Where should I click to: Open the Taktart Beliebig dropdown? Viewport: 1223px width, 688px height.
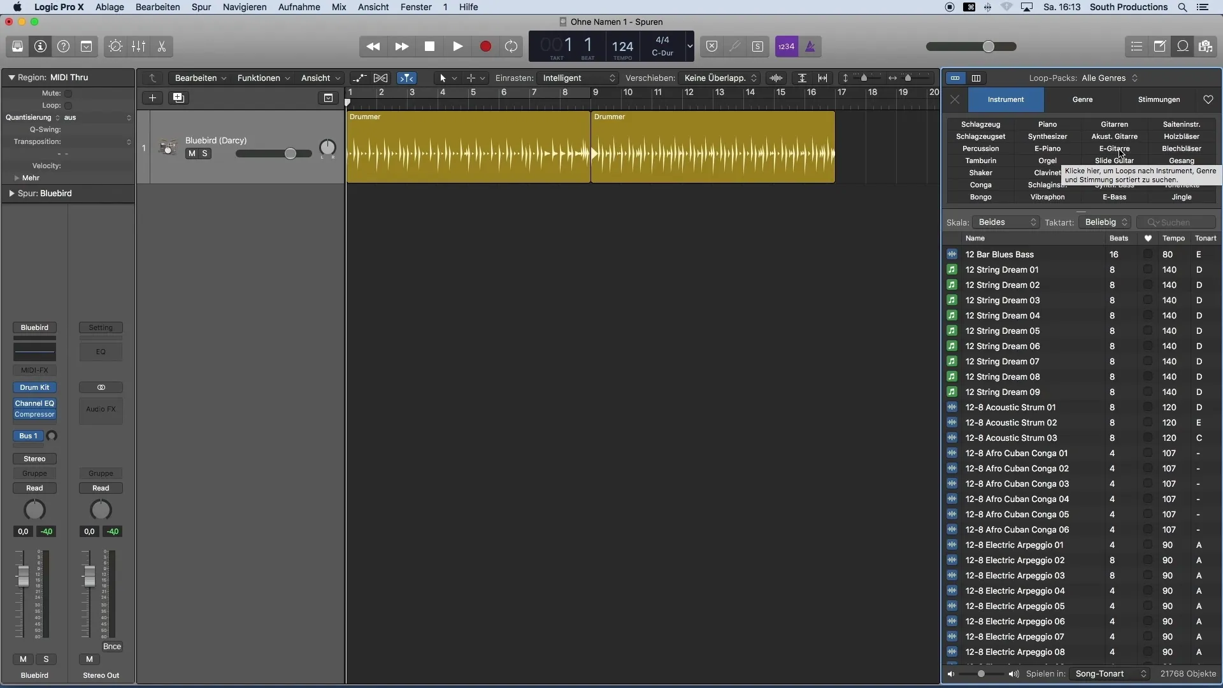1105,222
